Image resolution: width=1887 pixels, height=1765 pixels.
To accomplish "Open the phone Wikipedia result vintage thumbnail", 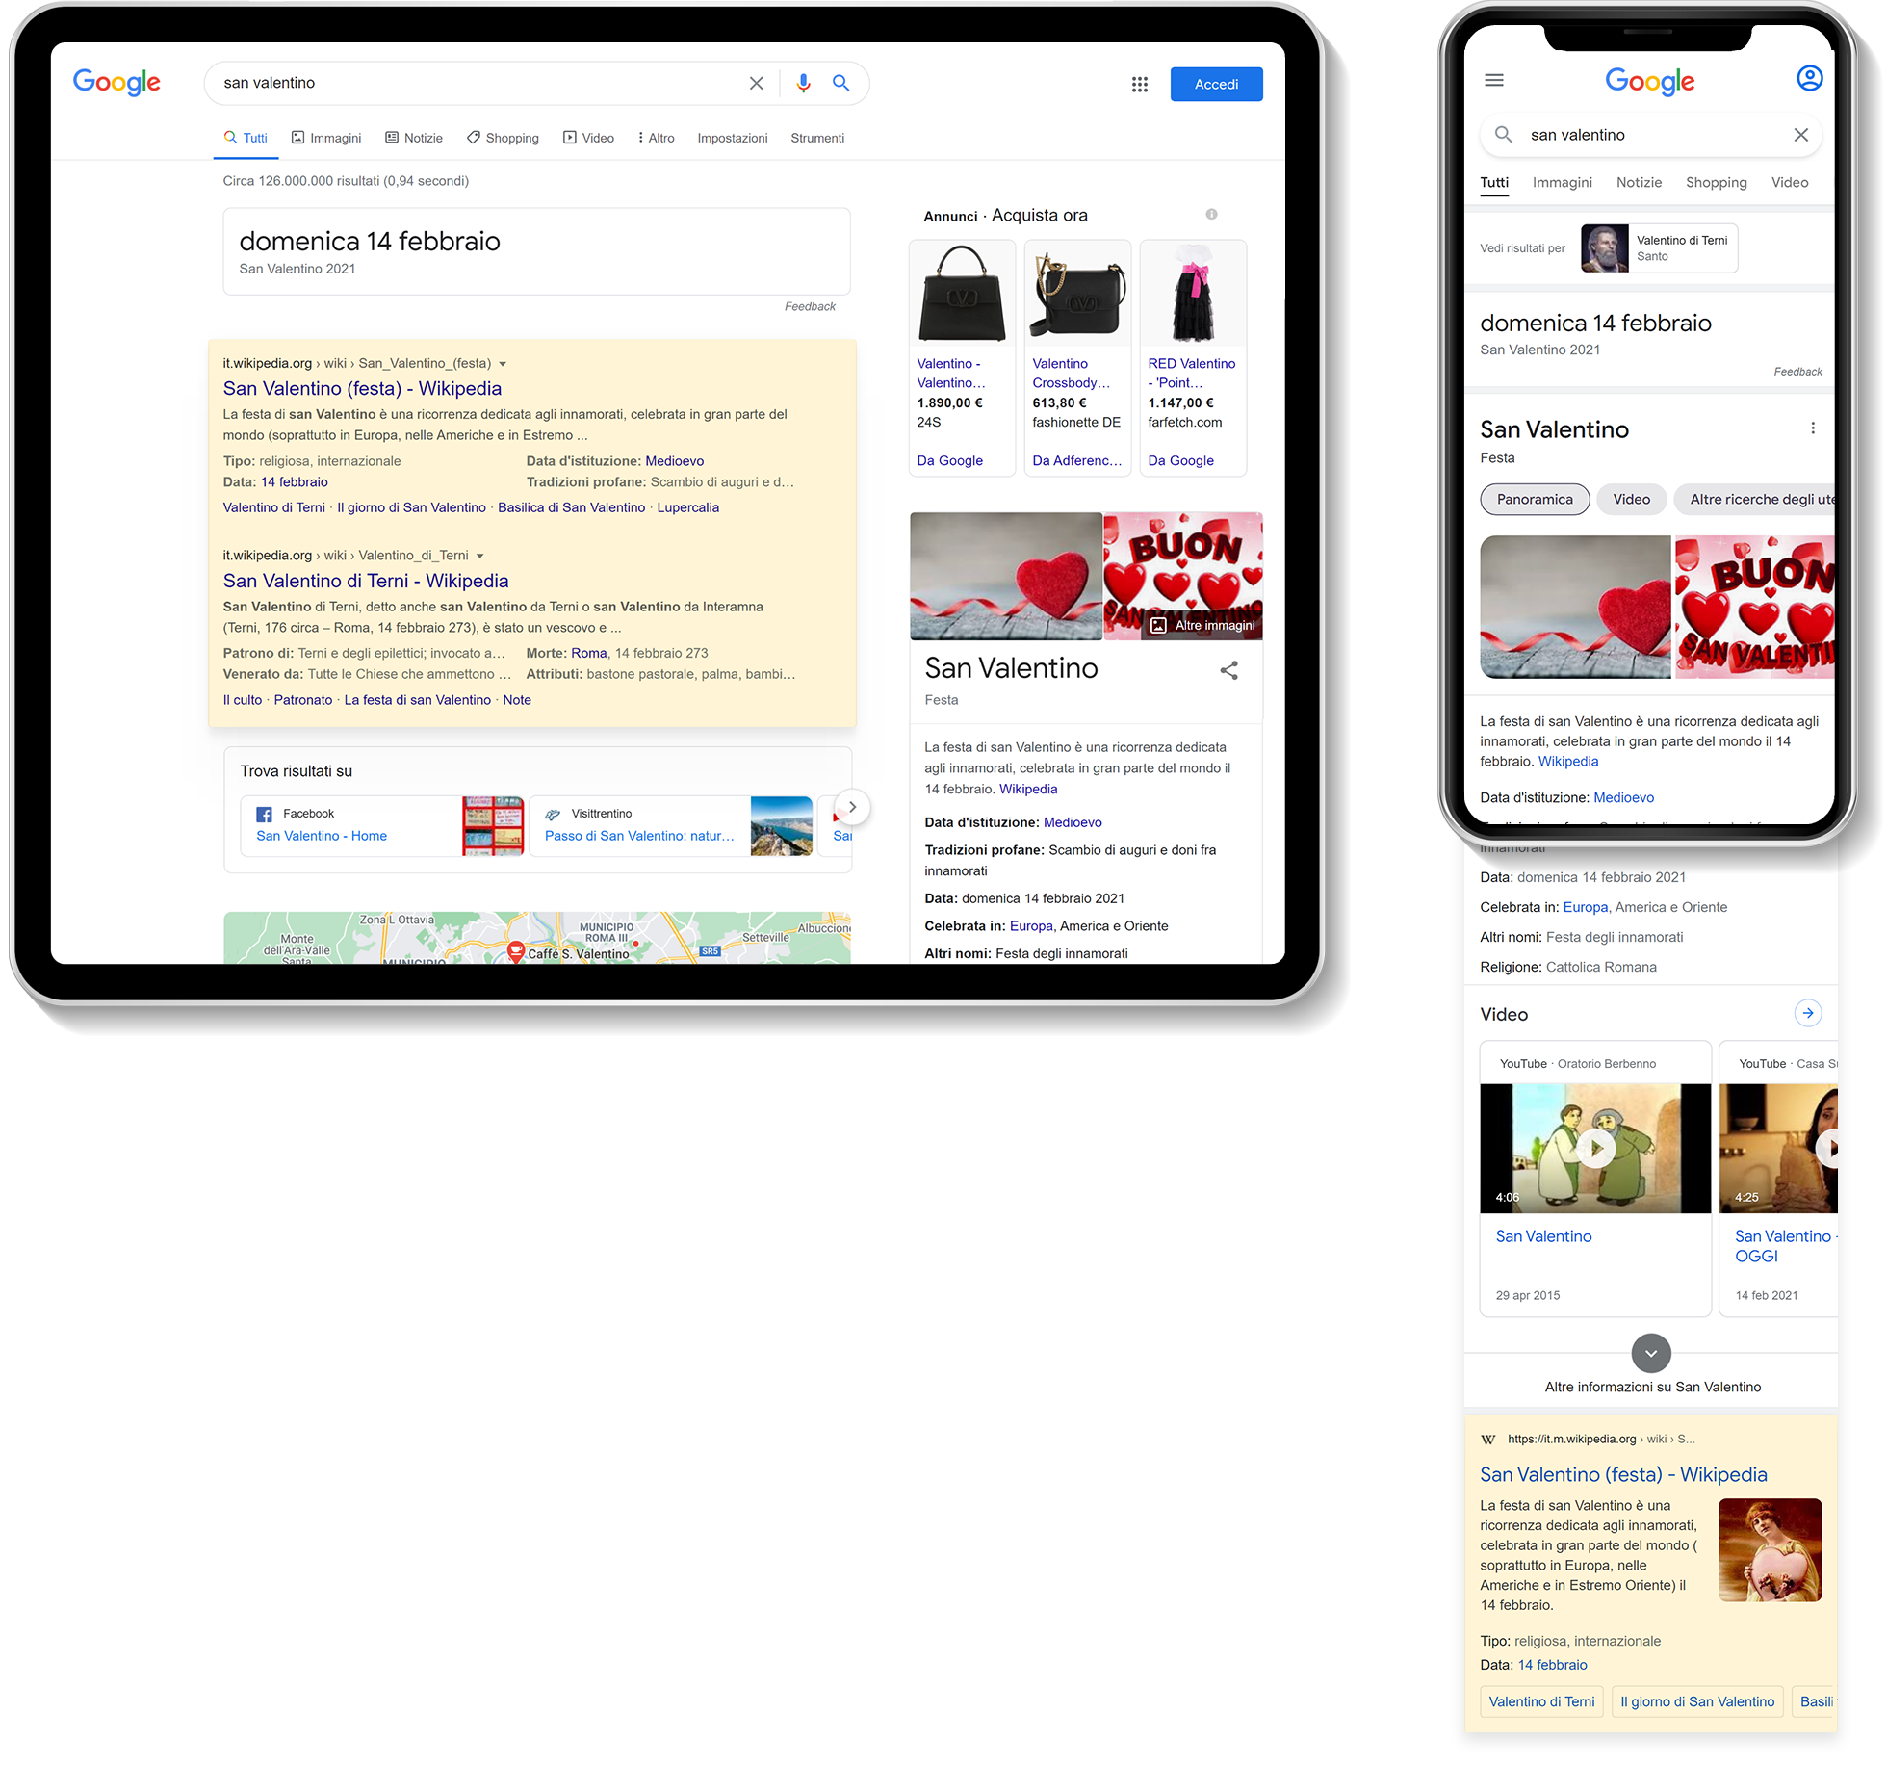I will pyautogui.click(x=1770, y=1549).
